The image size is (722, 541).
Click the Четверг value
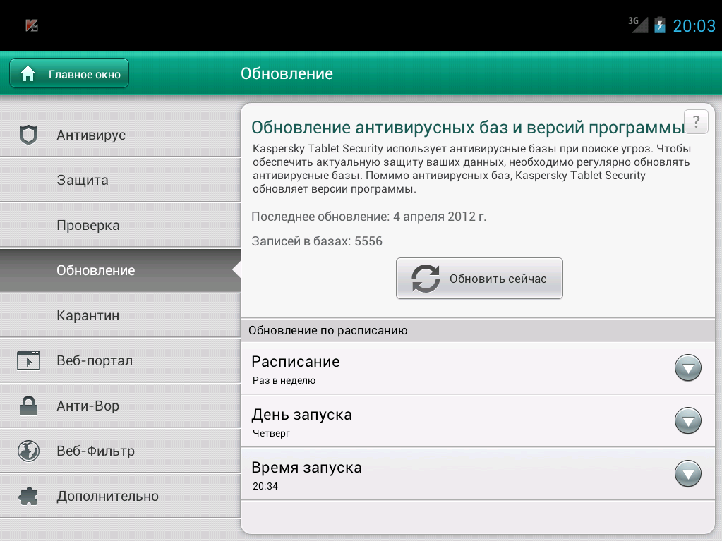(271, 433)
